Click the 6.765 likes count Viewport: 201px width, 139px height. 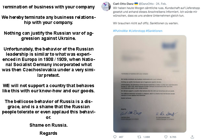pyautogui.click(x=173, y=137)
